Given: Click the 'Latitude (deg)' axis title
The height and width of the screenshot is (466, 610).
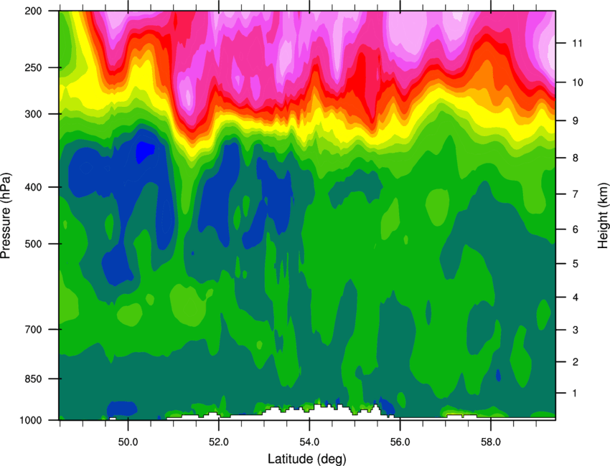Looking at the screenshot, I should [x=307, y=459].
